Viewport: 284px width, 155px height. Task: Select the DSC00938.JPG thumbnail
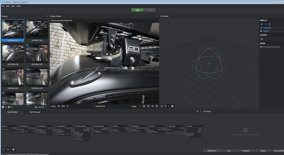[13, 54]
